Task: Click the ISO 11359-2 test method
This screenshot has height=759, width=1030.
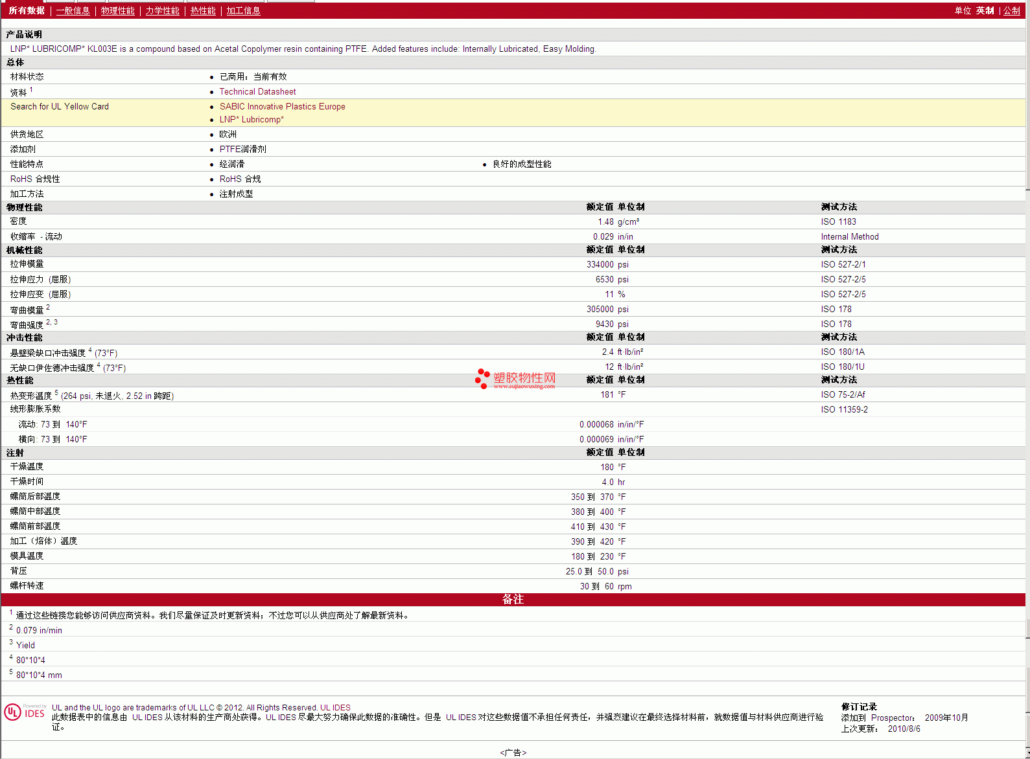Action: [844, 410]
